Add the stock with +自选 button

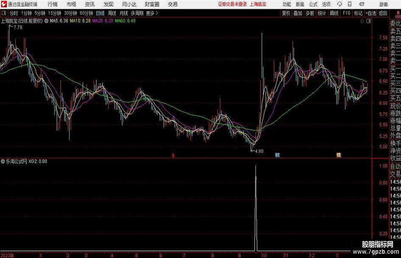tap(370, 13)
